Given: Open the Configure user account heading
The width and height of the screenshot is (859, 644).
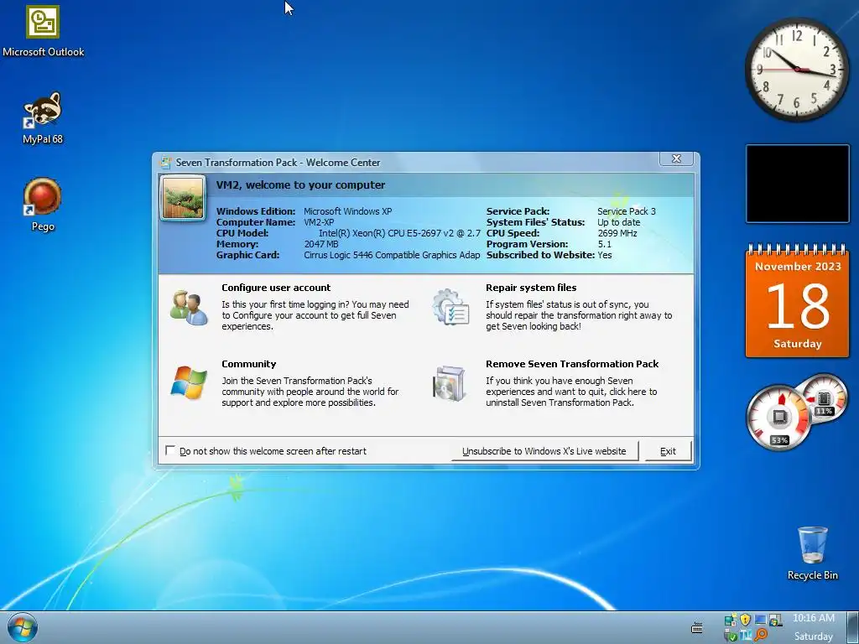Looking at the screenshot, I should click(x=276, y=288).
